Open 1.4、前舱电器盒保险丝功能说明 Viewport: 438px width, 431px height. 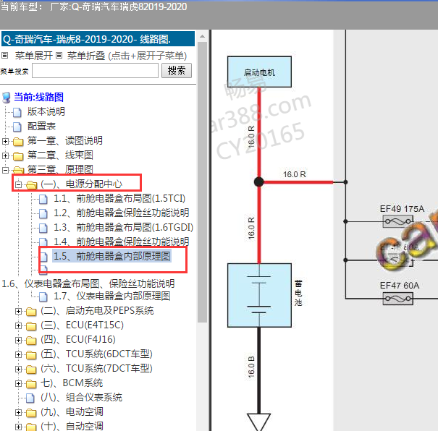(121, 242)
